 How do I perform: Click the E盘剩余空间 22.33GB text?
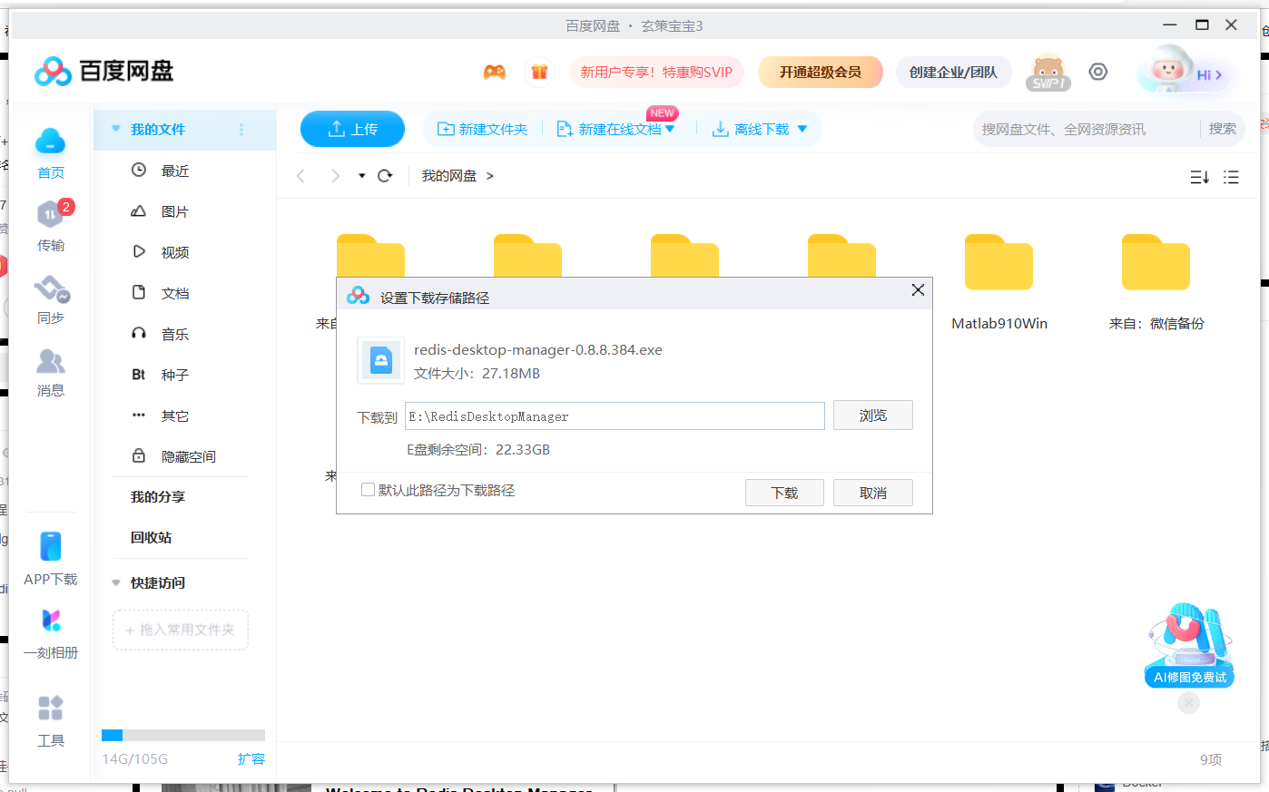(x=478, y=450)
